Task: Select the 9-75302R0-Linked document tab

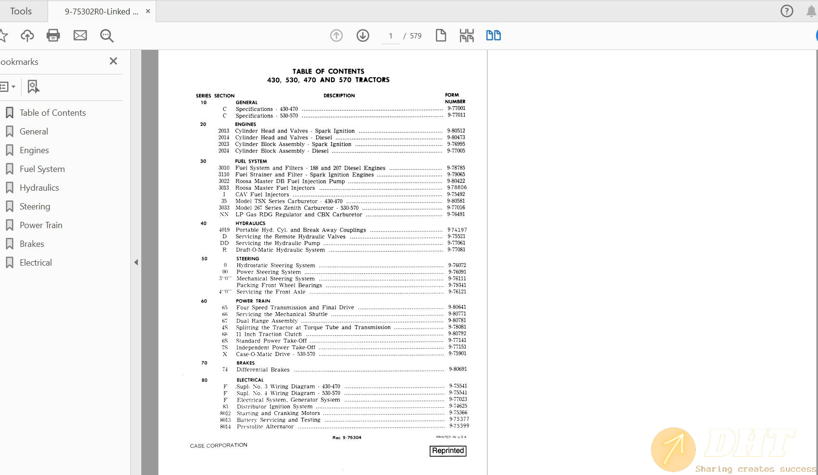Action: point(101,12)
